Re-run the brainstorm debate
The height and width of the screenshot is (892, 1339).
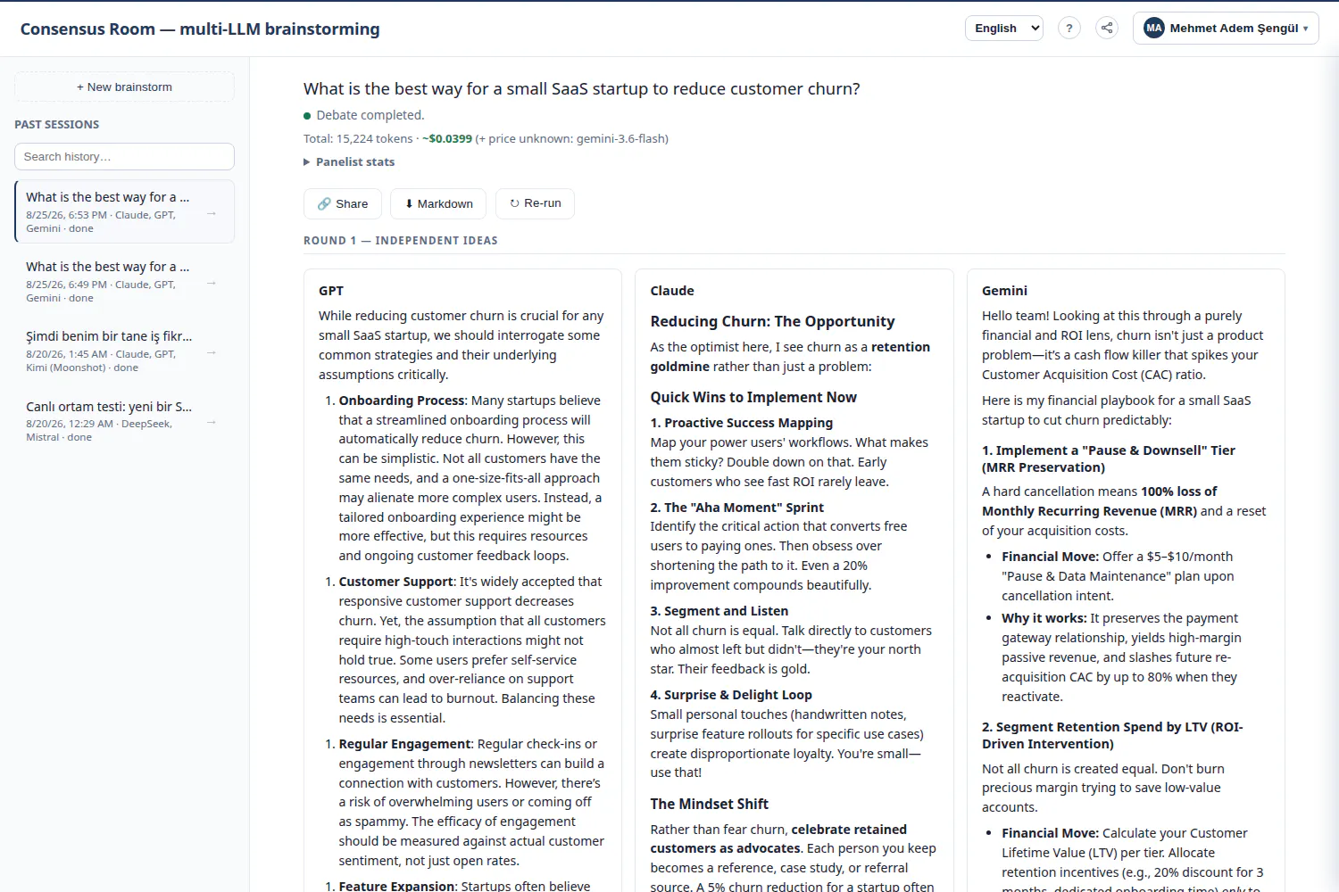pyautogui.click(x=536, y=203)
